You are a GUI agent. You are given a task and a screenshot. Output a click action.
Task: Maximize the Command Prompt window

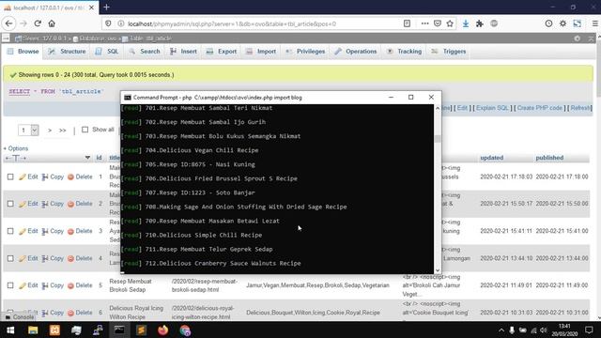tap(411, 98)
